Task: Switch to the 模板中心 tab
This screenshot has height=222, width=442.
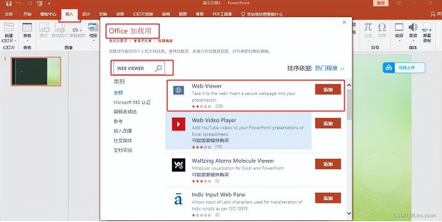Action: point(48,14)
